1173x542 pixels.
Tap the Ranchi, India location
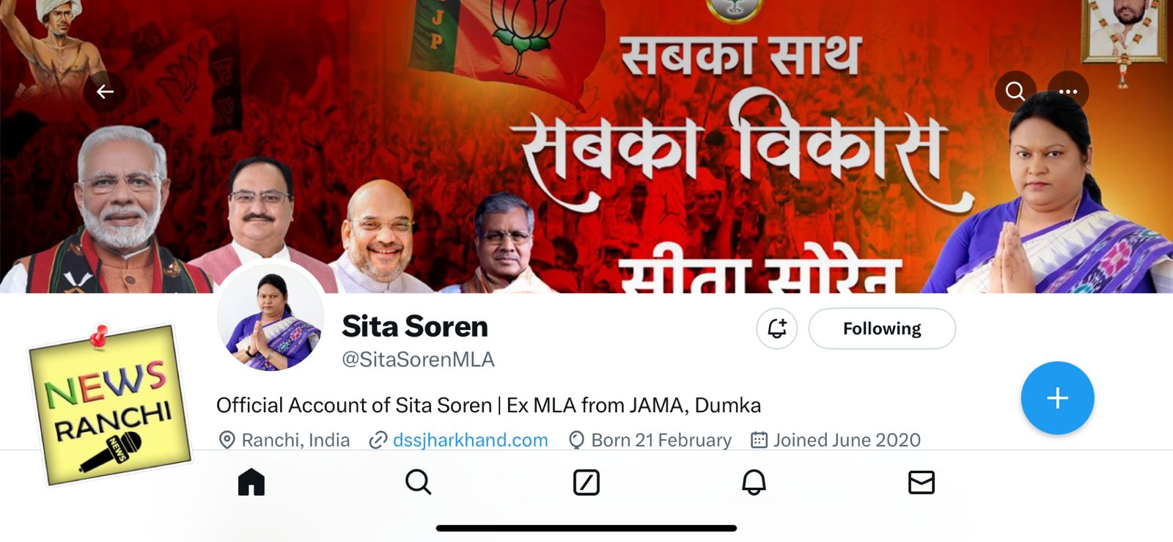[295, 440]
